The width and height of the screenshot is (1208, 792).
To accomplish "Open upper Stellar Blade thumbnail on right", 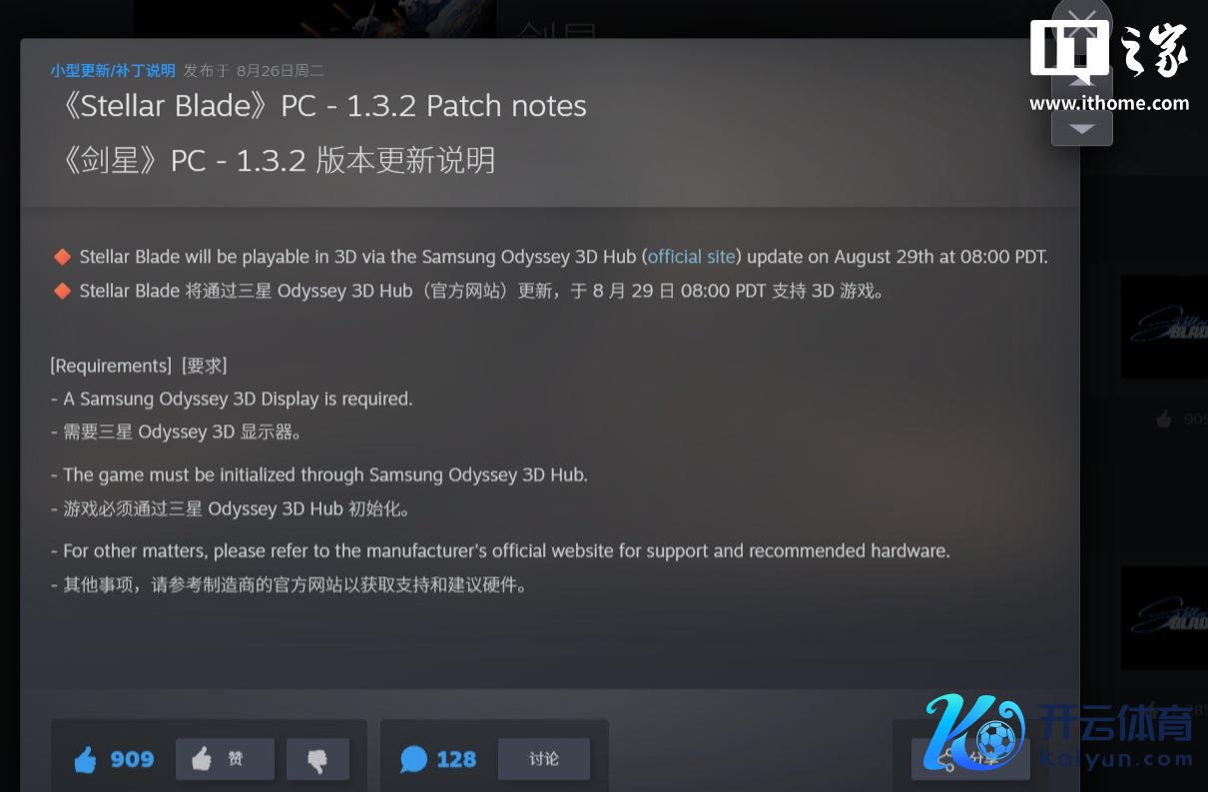I will [1164, 328].
